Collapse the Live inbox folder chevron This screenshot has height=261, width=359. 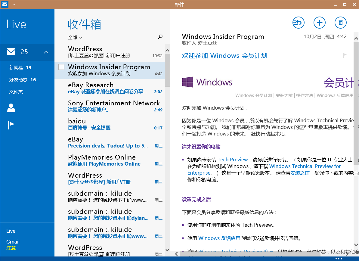pos(46,52)
